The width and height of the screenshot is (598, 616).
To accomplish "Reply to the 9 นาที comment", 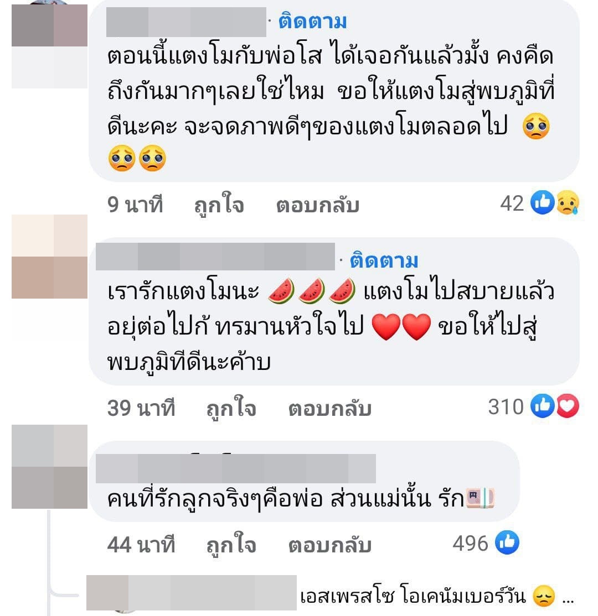I will [318, 205].
